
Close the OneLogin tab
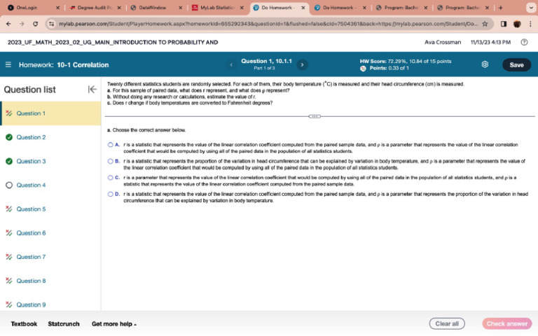coord(57,8)
